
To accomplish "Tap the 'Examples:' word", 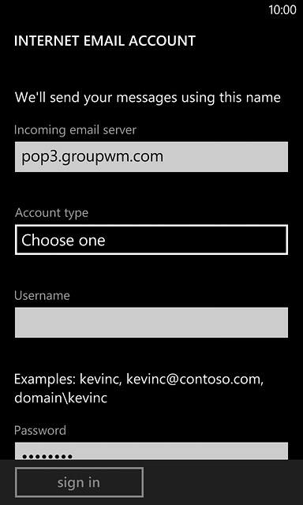I will click(x=45, y=380).
